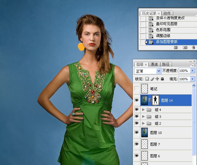Image resolution: width=197 pixels, height=165 pixels.
Task: Open the layers panel options menu icon
Action: pyautogui.click(x=194, y=65)
